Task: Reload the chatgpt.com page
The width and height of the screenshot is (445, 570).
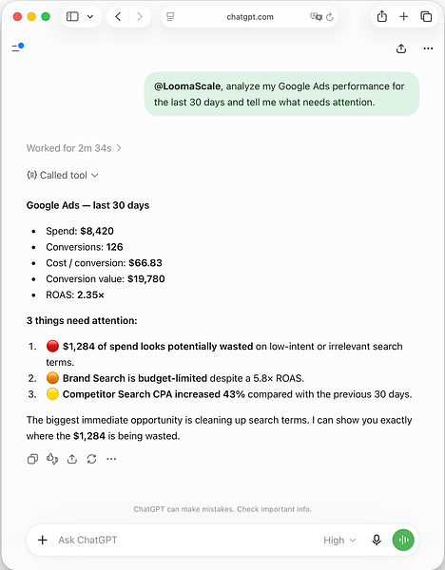Action: coord(330,17)
